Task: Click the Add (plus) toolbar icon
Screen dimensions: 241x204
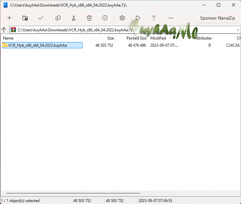Action: pyautogui.click(x=9, y=18)
